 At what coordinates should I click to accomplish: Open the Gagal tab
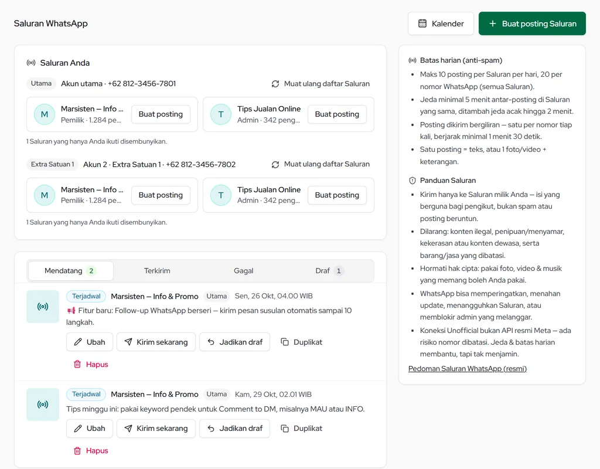pyautogui.click(x=243, y=271)
